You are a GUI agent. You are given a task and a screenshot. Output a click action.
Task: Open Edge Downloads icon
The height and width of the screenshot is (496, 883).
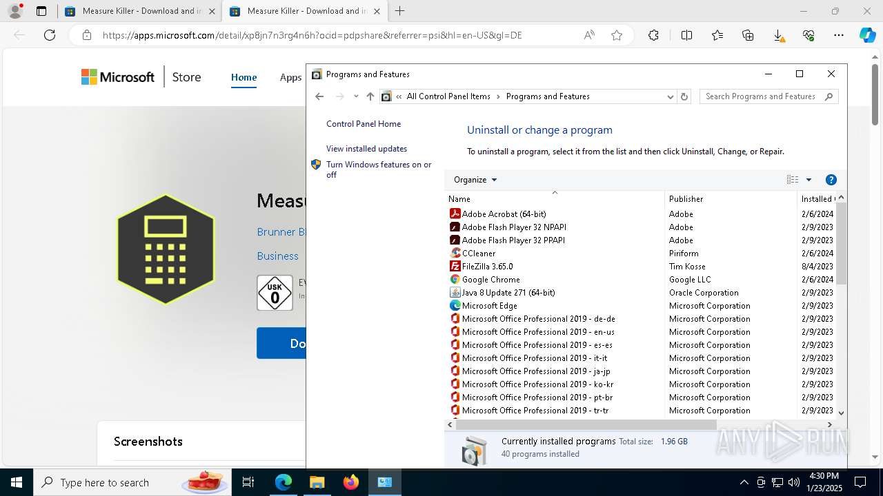click(x=778, y=35)
